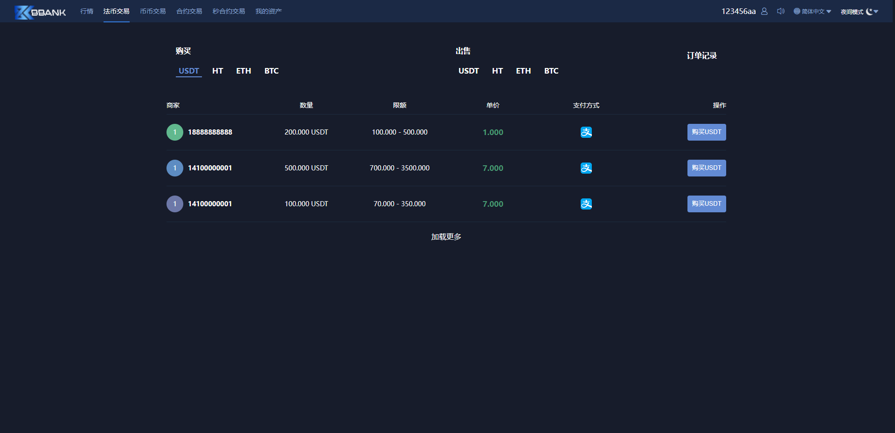The image size is (895, 433).
Task: Click the globe language icon
Action: [797, 11]
